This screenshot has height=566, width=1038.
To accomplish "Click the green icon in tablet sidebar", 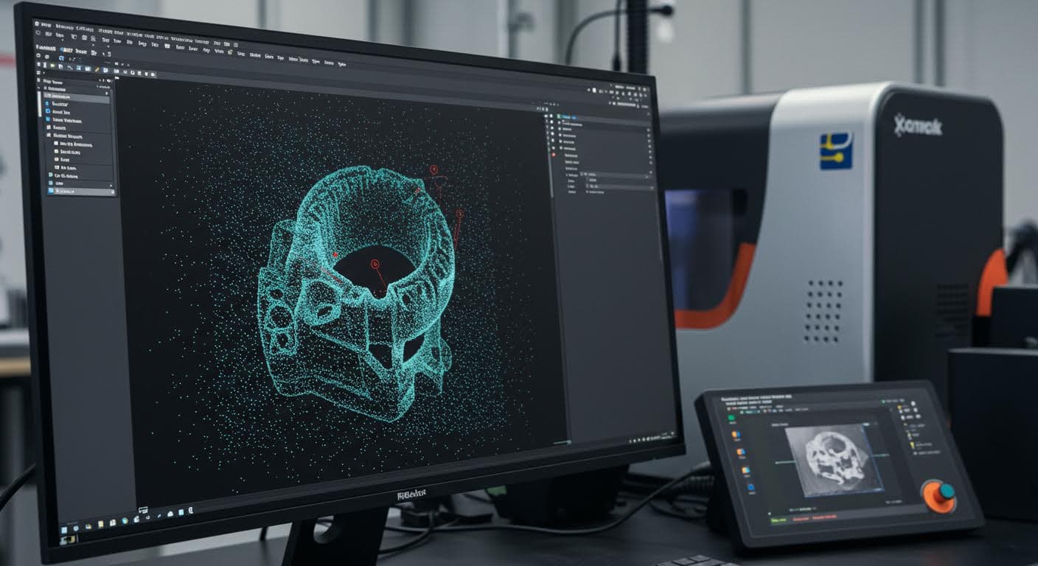I will click(x=731, y=419).
